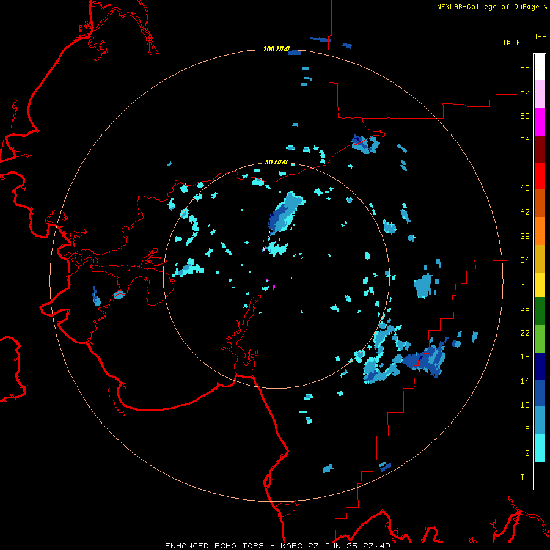The height and width of the screenshot is (550, 550).
Task: Click the '23:49' timestamp
Action: click(x=378, y=546)
